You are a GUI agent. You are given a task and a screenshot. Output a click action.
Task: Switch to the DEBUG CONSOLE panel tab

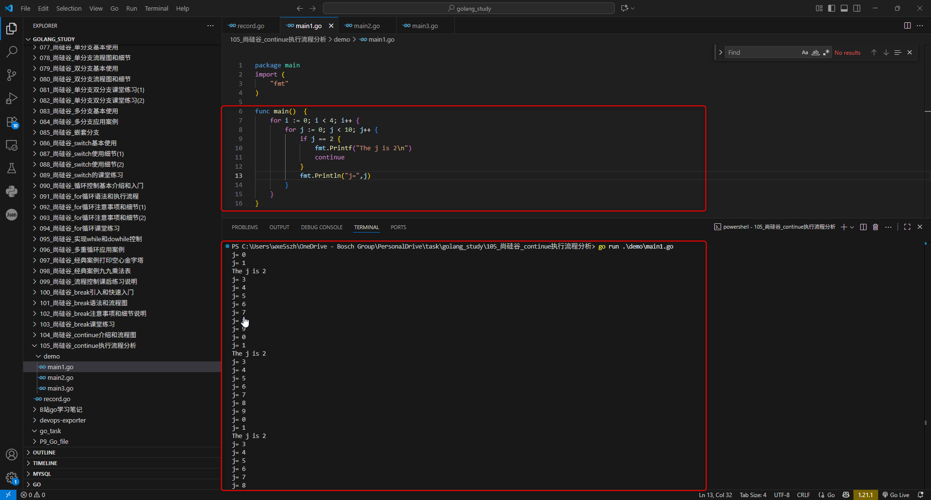tap(321, 227)
